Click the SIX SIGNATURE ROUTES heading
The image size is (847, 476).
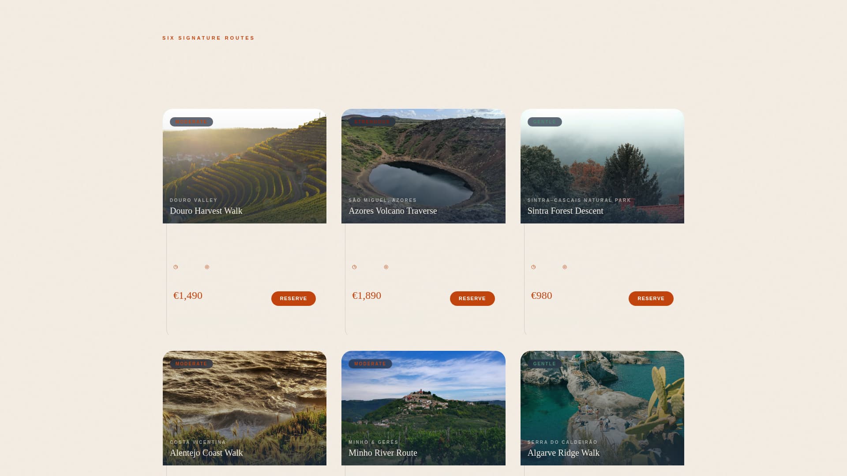coord(208,38)
